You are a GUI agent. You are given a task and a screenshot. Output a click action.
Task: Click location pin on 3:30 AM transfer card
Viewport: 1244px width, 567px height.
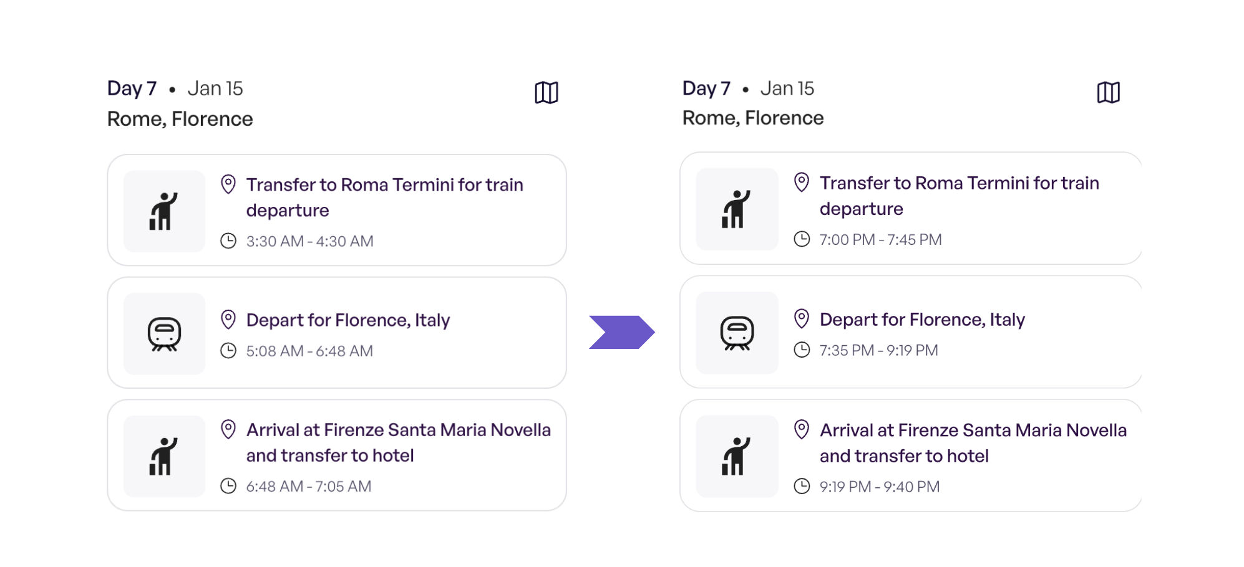(x=228, y=184)
